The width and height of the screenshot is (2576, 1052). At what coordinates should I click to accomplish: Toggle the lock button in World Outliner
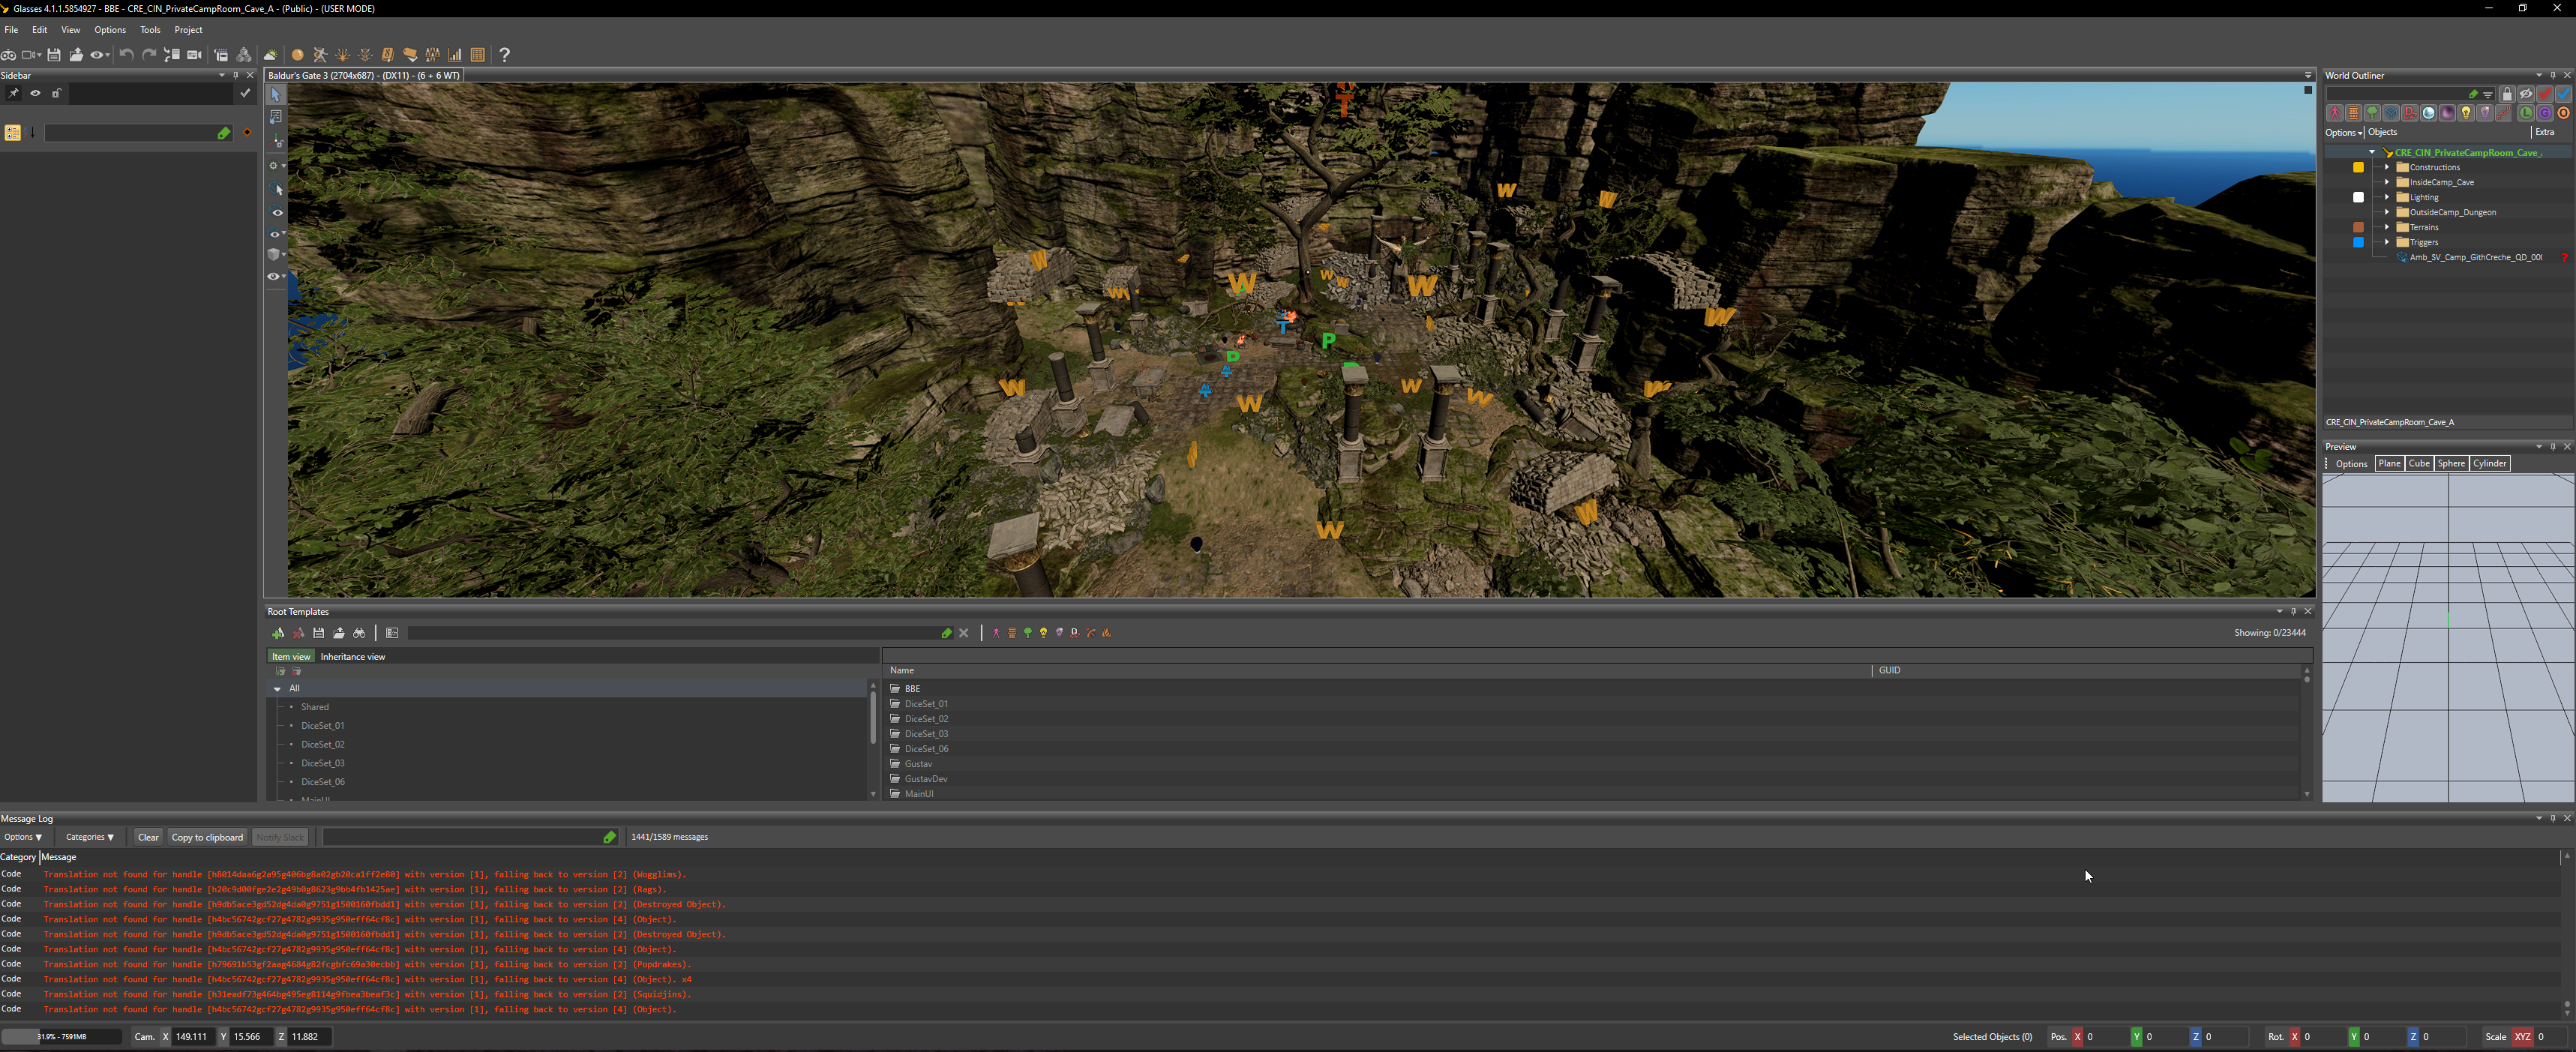2507,94
